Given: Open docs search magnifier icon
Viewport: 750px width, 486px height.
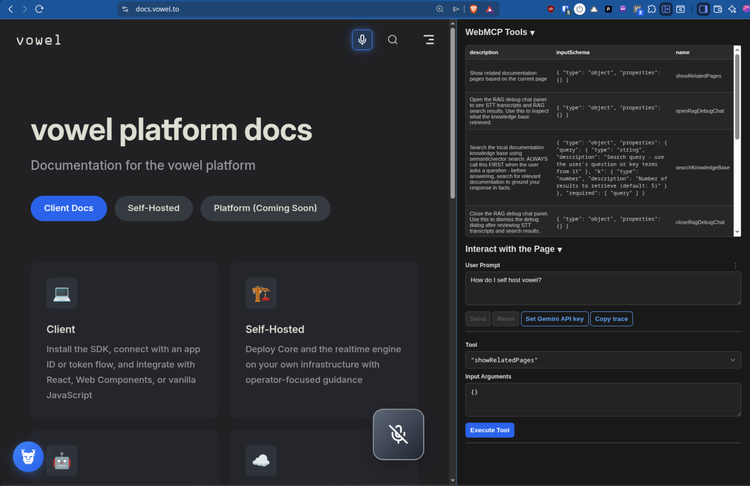Looking at the screenshot, I should click(393, 40).
